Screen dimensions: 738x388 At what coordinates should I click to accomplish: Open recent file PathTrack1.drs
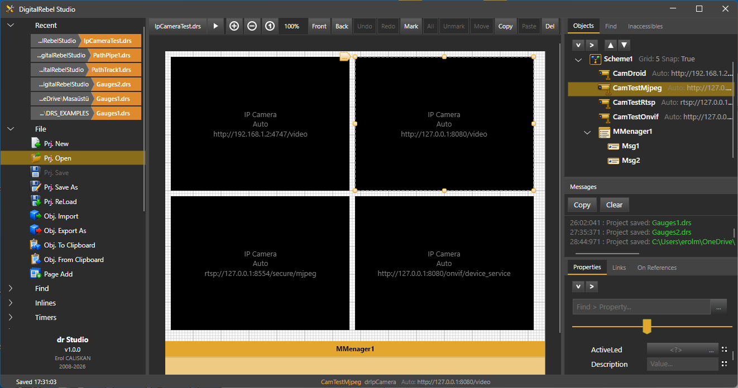click(x=86, y=70)
